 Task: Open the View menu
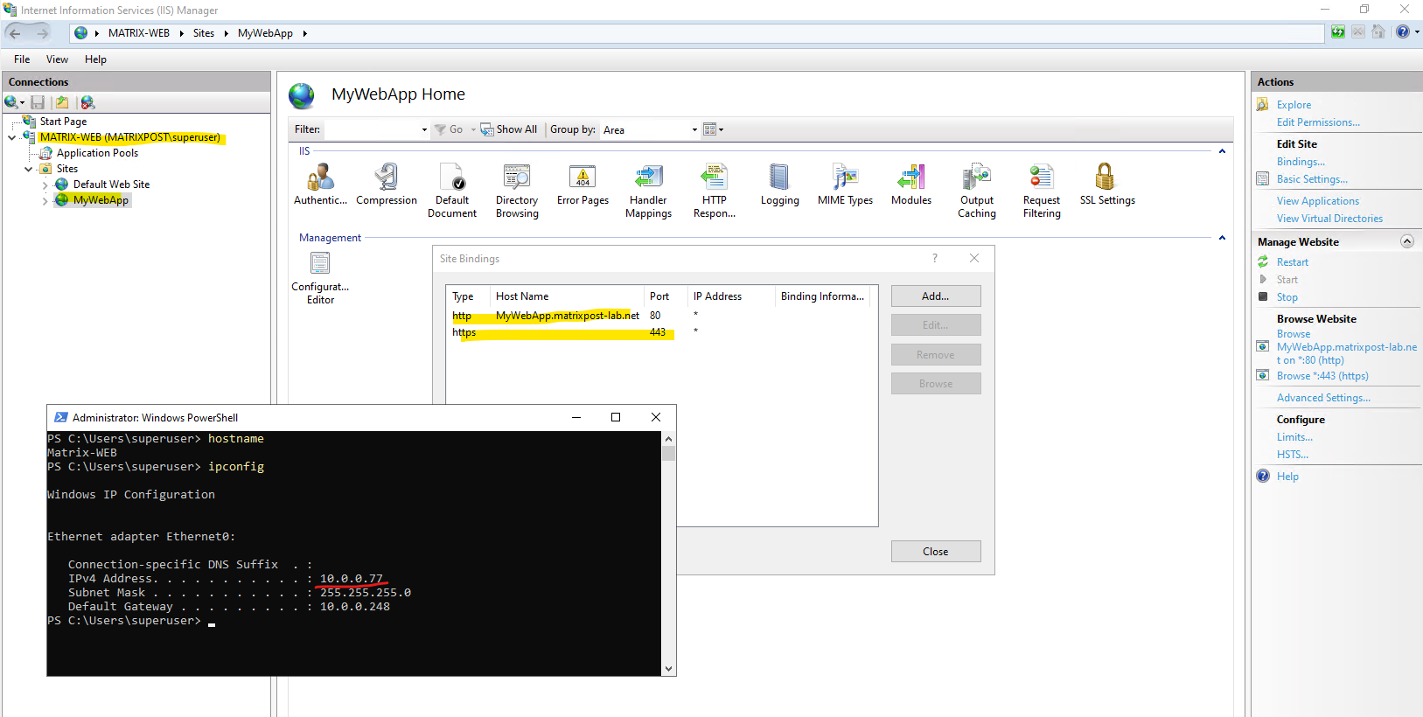(57, 59)
